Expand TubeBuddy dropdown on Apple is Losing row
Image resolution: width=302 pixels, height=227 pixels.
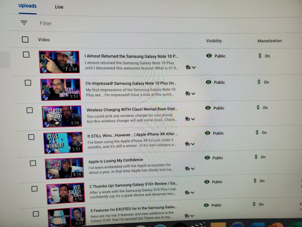point(190,168)
